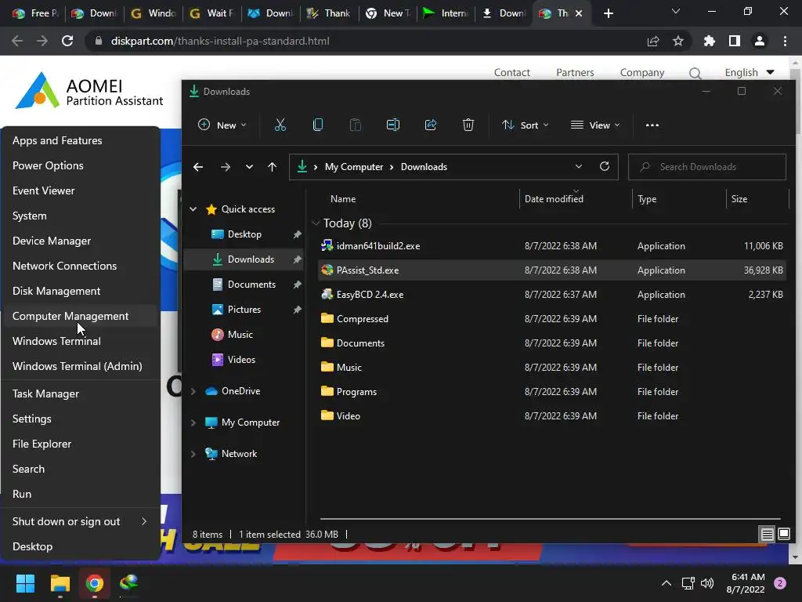The width and height of the screenshot is (802, 602).
Task: Open Chrome extensions puzzle icon
Action: 710,41
